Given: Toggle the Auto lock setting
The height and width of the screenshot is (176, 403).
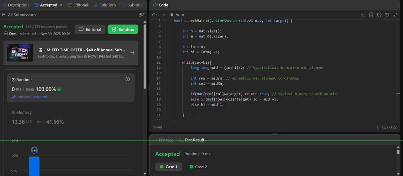Looking at the screenshot, I should click(178, 15).
